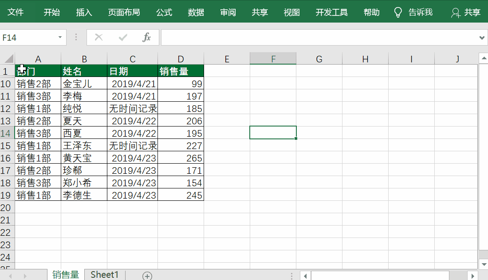
Task: Click the Select All corner button
Action: tap(6, 59)
